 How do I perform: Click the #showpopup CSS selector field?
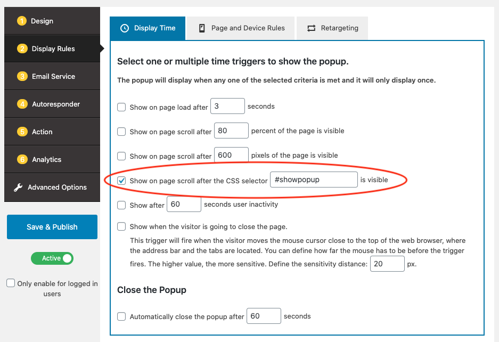[314, 180]
